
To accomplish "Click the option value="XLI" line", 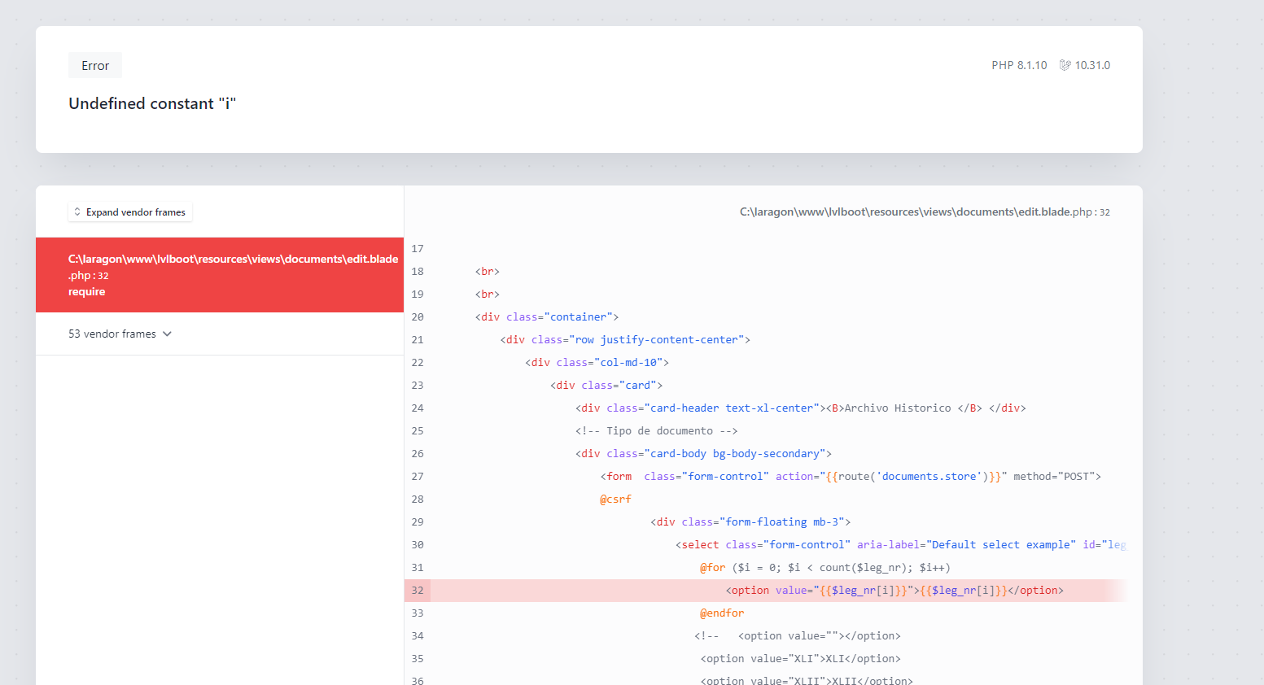I will point(800,659).
